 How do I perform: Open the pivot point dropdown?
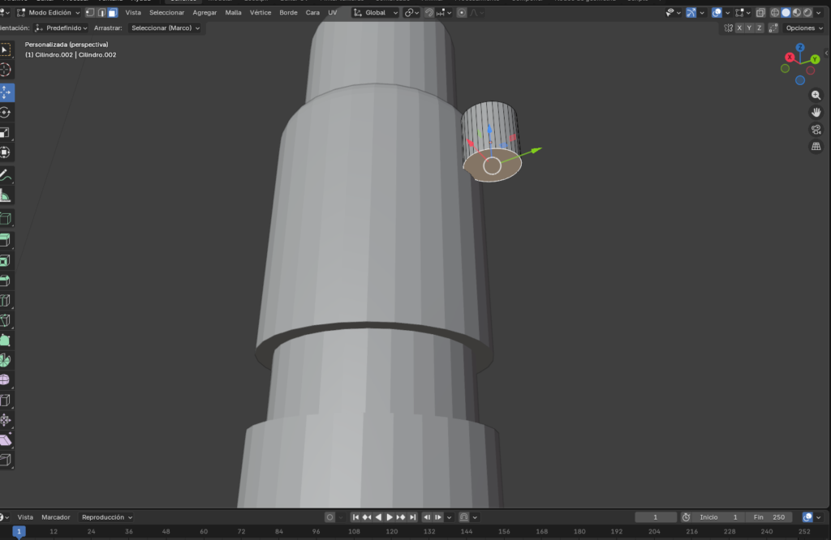(x=411, y=13)
